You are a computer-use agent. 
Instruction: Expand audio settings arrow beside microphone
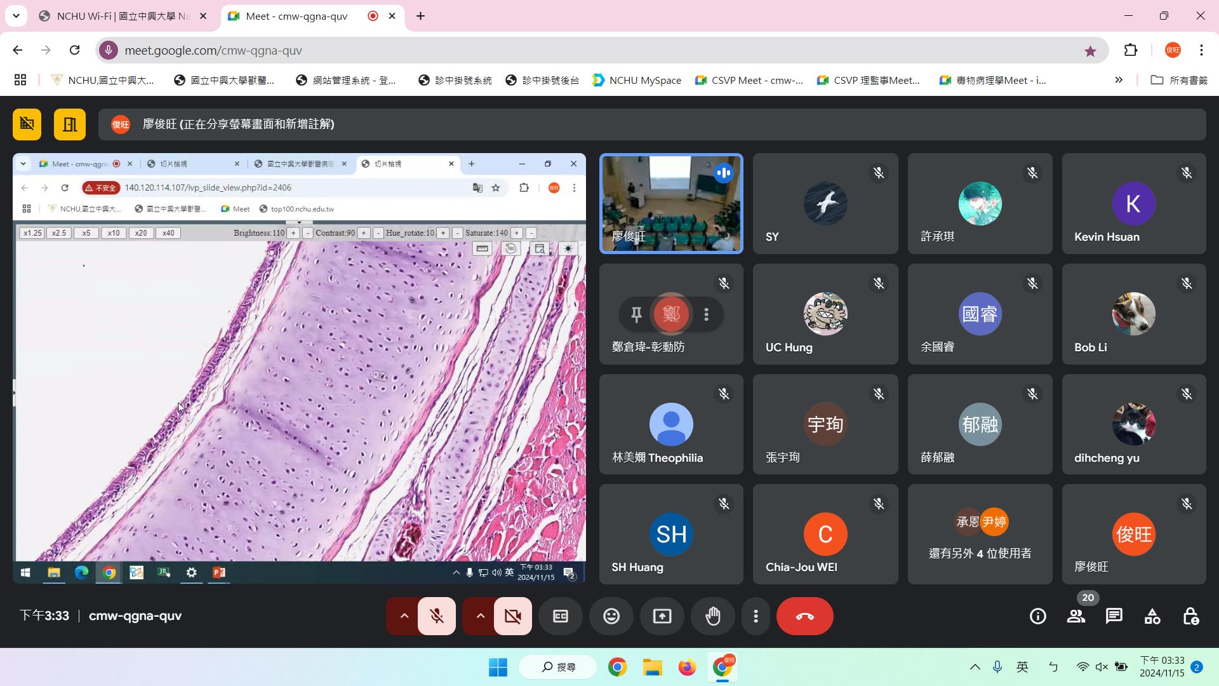[404, 616]
